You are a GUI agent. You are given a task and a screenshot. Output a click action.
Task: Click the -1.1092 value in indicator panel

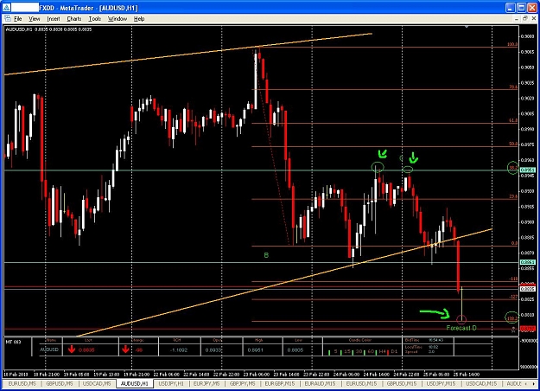coord(179,350)
